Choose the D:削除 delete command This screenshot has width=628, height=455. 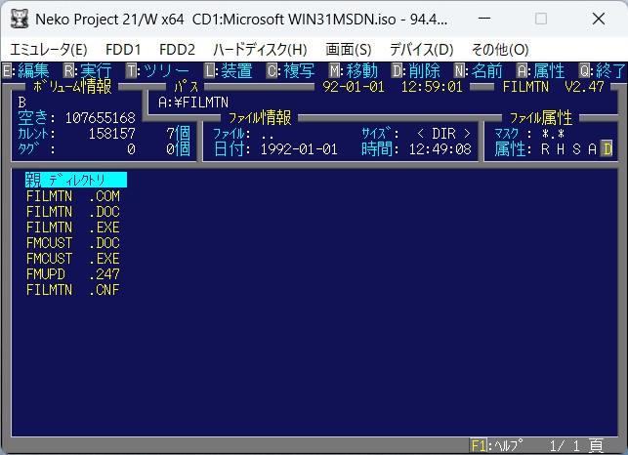(416, 70)
